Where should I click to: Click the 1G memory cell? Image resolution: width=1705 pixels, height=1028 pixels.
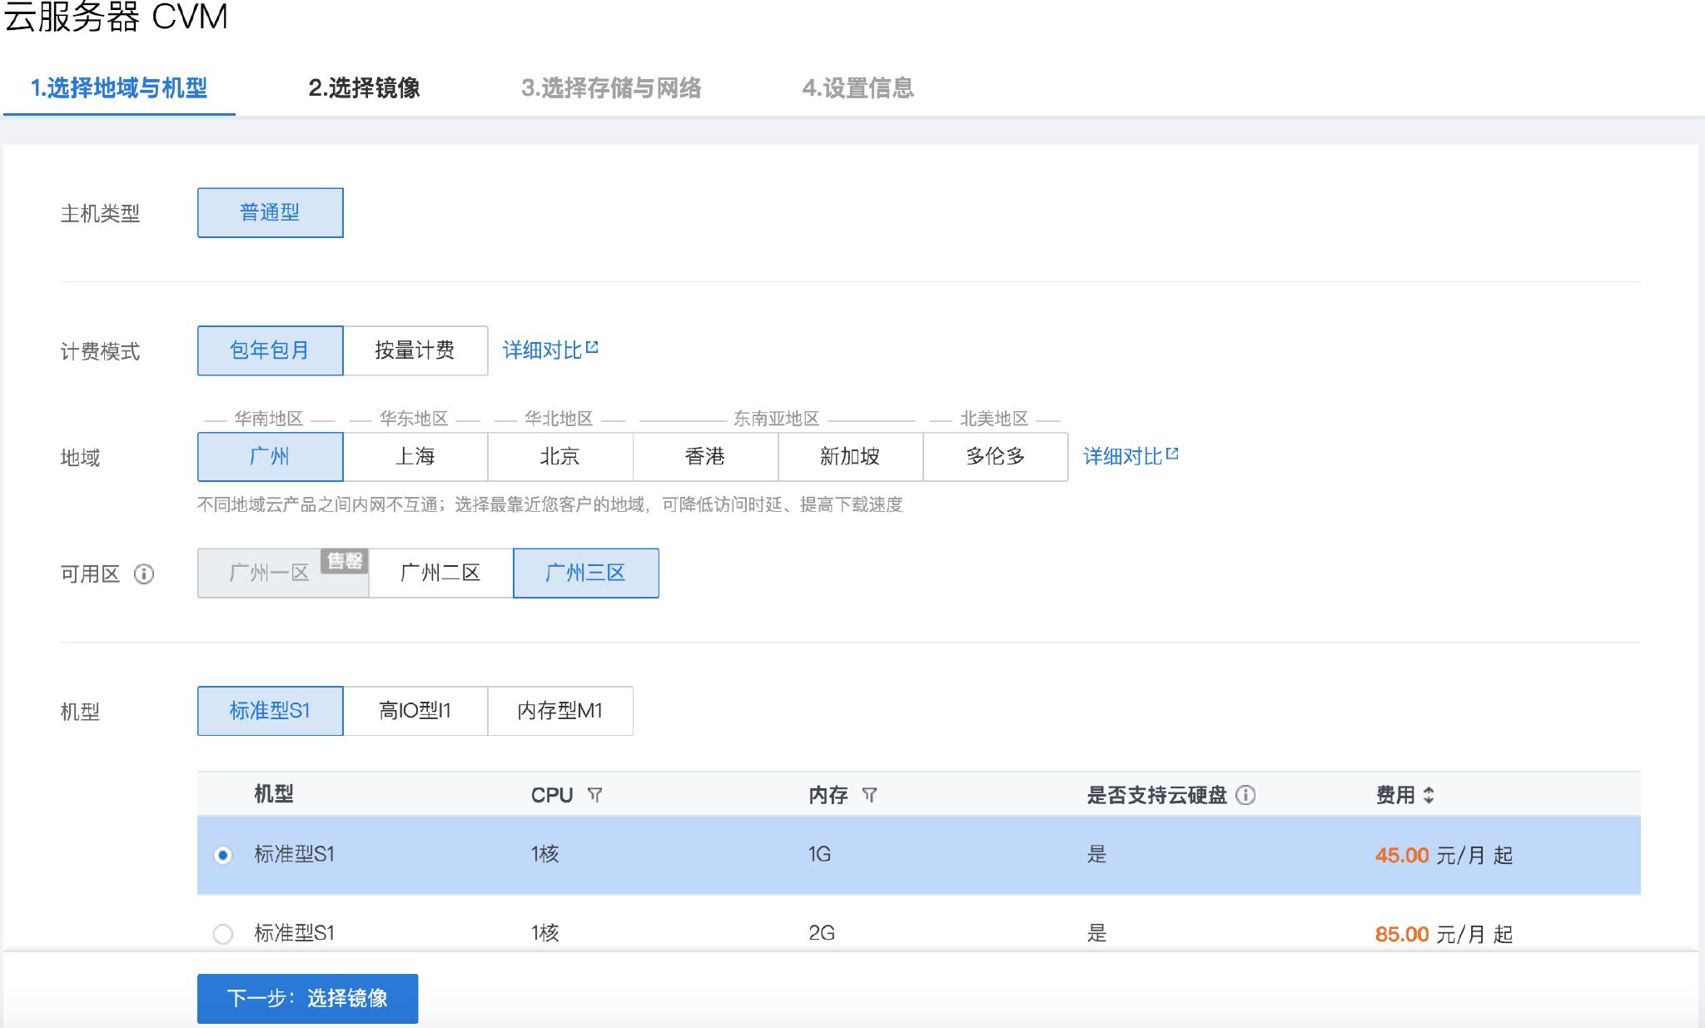pos(819,855)
